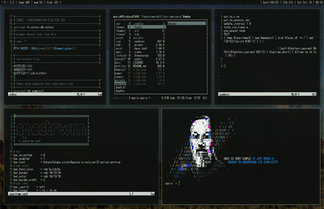324x209 pixels.
Task: Click the bar_font KonatuTohaba line in spectrwm.conf
Action: (x=67, y=162)
